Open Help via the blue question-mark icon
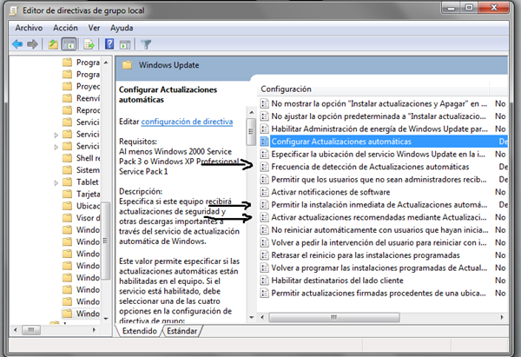This screenshot has width=521, height=357. coord(109,43)
